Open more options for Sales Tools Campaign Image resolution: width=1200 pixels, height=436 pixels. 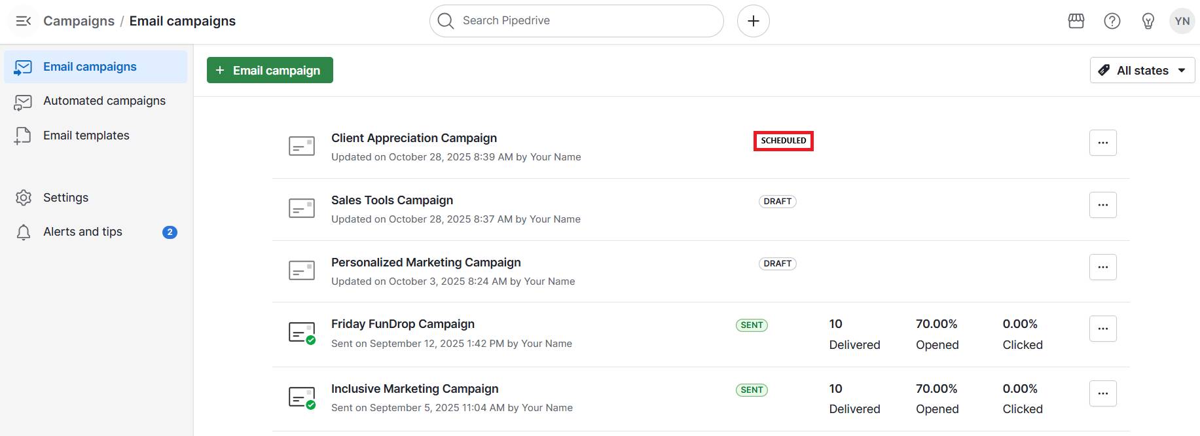[x=1102, y=205]
